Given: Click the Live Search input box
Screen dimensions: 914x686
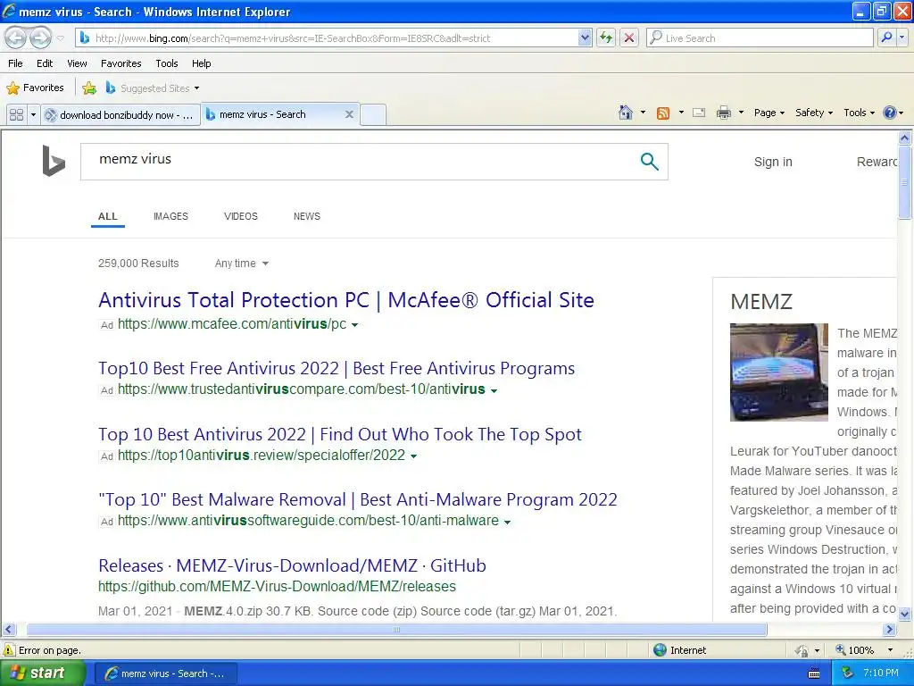Looking at the screenshot, I should click(x=760, y=38).
